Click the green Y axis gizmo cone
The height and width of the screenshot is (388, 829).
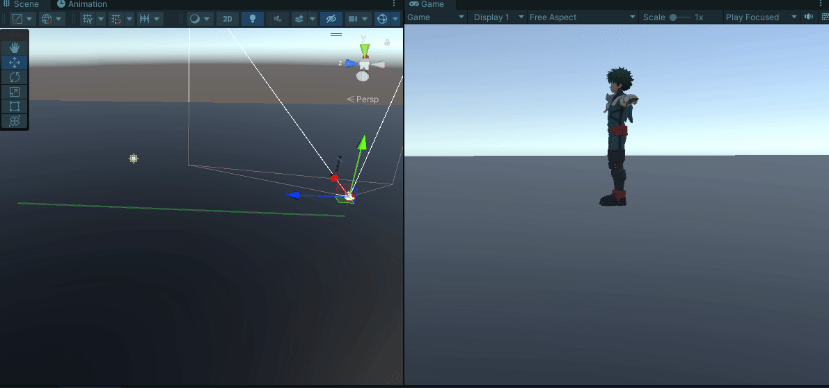click(x=364, y=49)
